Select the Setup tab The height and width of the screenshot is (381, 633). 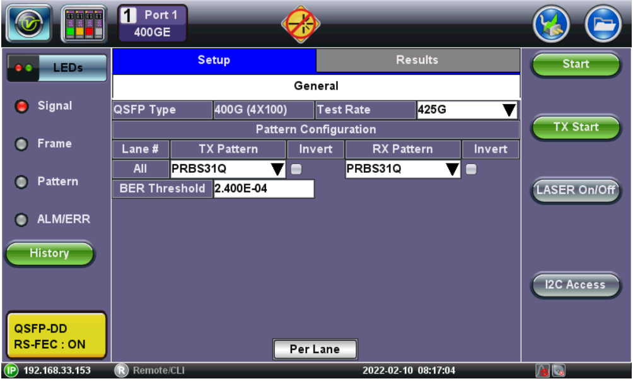pyautogui.click(x=214, y=61)
